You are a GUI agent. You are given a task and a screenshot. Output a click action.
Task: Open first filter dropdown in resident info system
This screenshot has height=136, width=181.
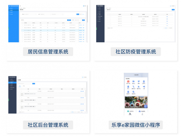[30, 14]
